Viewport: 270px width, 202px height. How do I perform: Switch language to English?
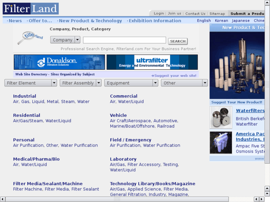click(x=204, y=21)
